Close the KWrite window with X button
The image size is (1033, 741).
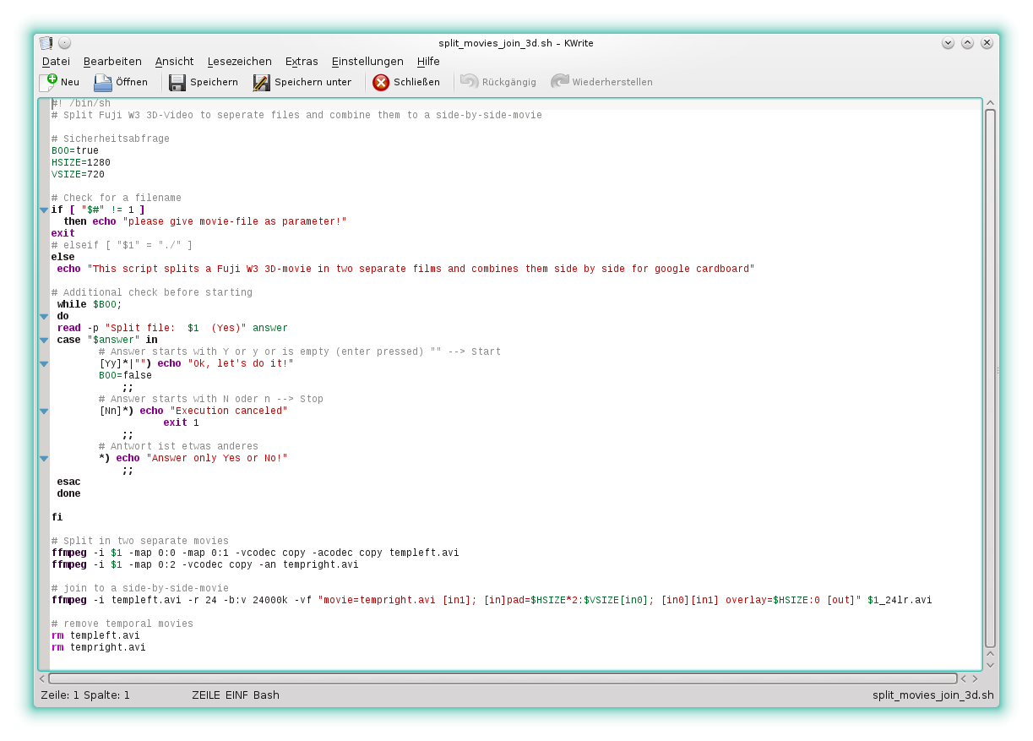[x=987, y=43]
